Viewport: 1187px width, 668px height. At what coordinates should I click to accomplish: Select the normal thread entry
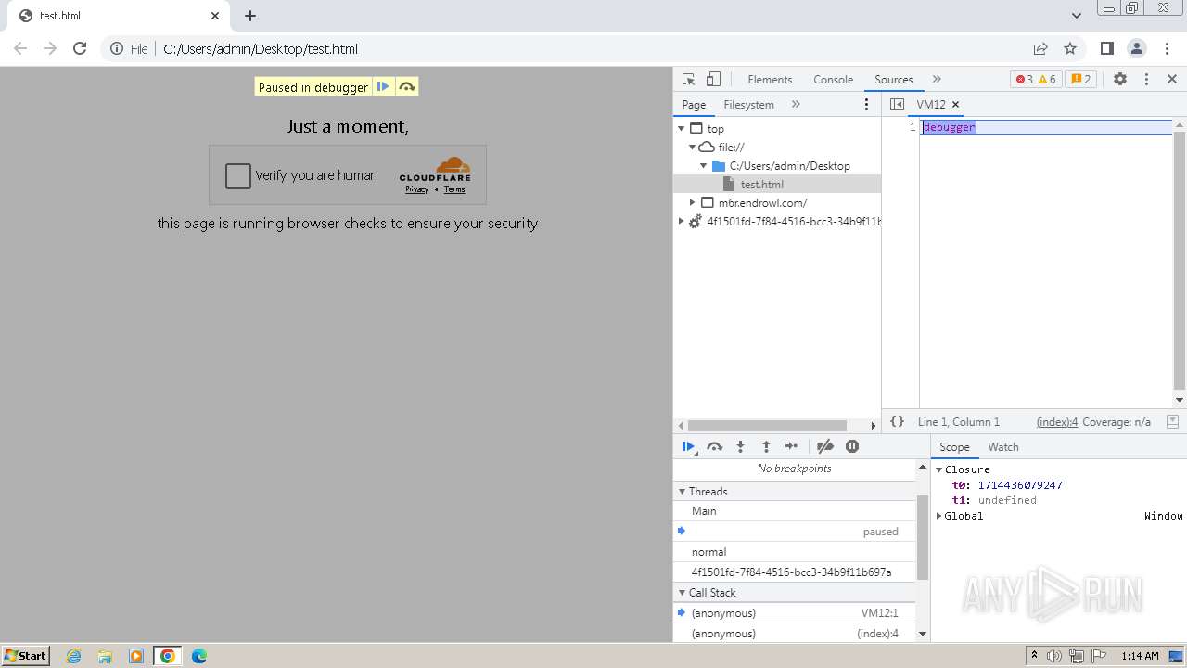[795, 552]
